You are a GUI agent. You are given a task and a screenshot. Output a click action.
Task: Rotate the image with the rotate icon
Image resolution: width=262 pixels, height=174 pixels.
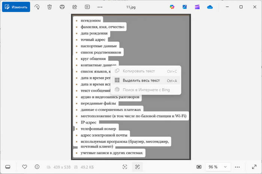click(37, 7)
